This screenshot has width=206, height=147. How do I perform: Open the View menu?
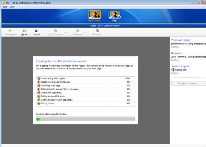click(12, 7)
